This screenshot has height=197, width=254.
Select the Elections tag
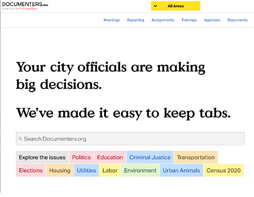click(x=31, y=170)
